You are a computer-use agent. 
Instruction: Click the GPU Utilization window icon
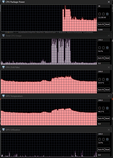point(3,130)
